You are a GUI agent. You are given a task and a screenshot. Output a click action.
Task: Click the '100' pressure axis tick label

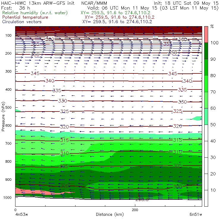point(8,35)
